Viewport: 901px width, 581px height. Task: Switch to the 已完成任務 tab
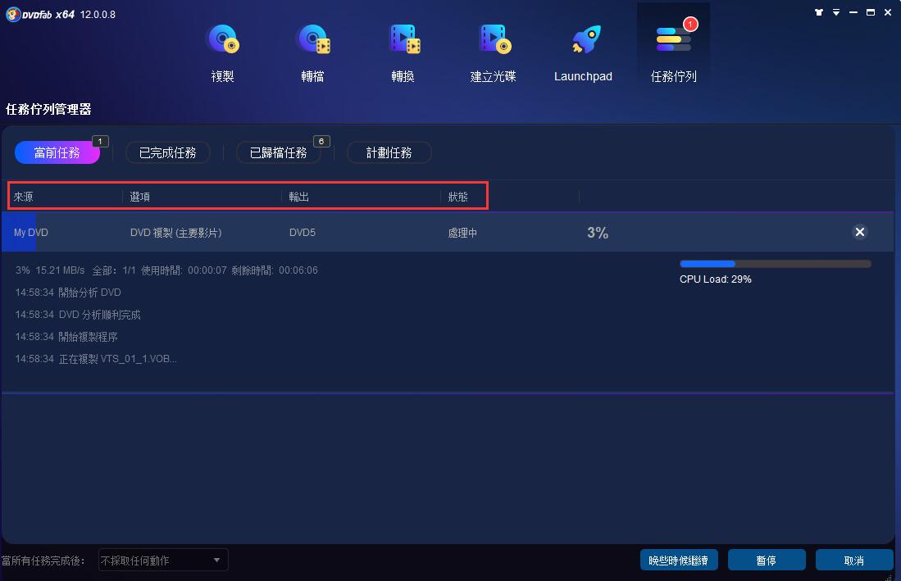point(167,152)
